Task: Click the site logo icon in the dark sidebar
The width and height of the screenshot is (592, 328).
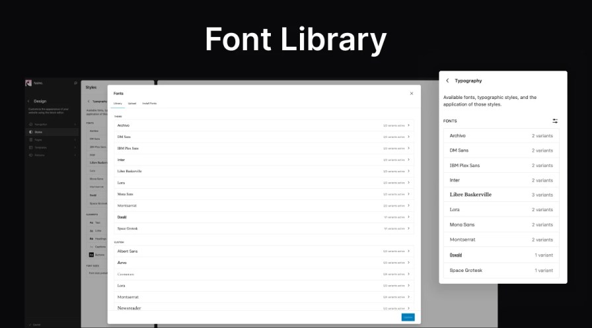Action: (x=28, y=83)
